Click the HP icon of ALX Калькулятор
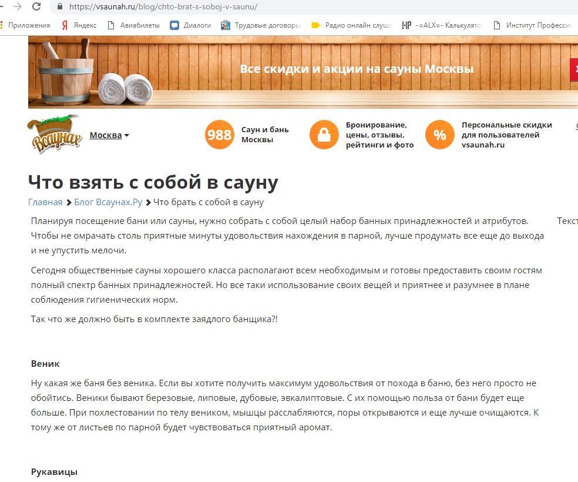 [x=406, y=25]
